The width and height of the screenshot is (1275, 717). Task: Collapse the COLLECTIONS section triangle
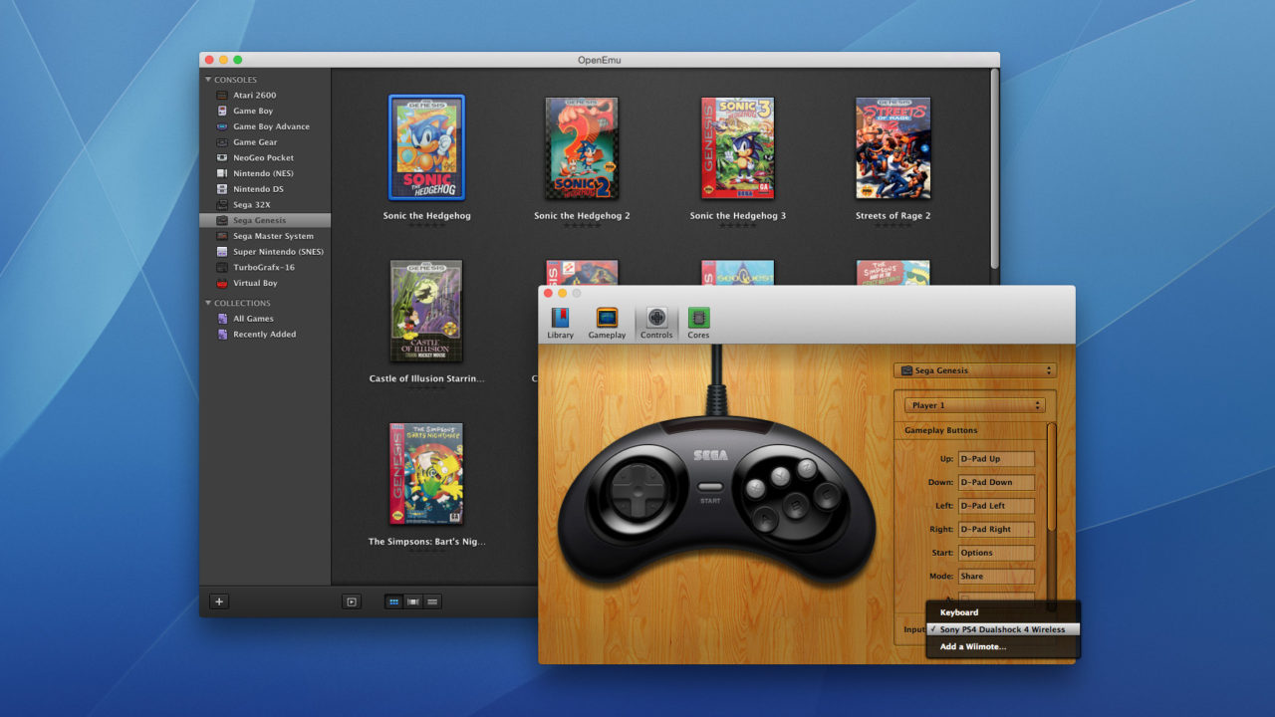(x=208, y=303)
